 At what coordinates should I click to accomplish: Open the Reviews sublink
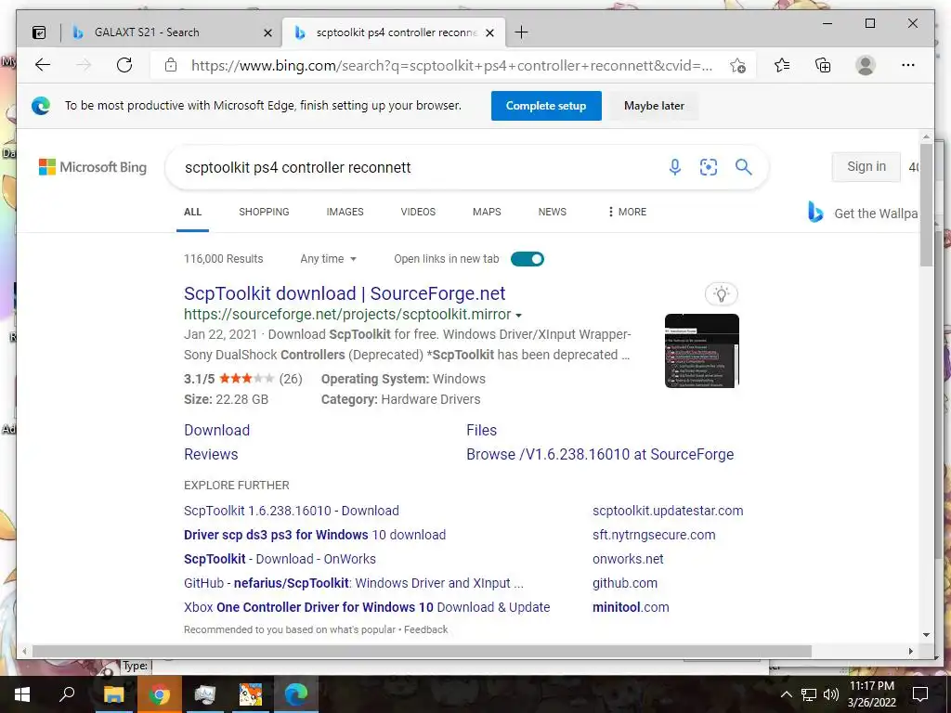coord(211,454)
